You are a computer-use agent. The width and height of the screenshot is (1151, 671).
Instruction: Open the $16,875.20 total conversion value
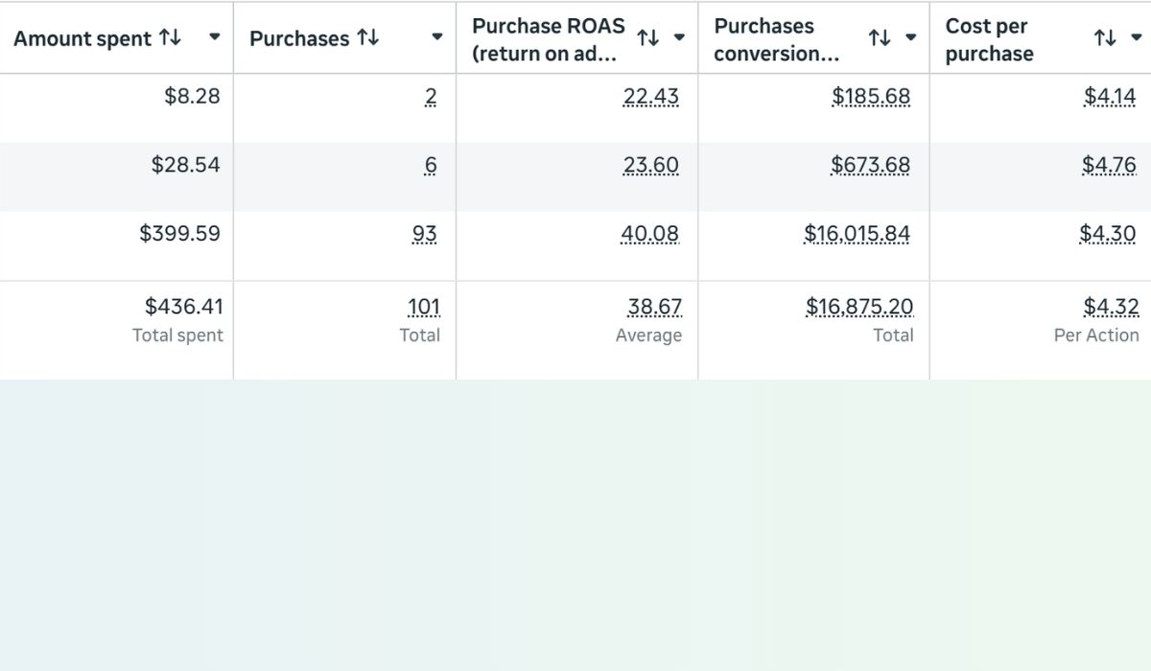pos(859,308)
